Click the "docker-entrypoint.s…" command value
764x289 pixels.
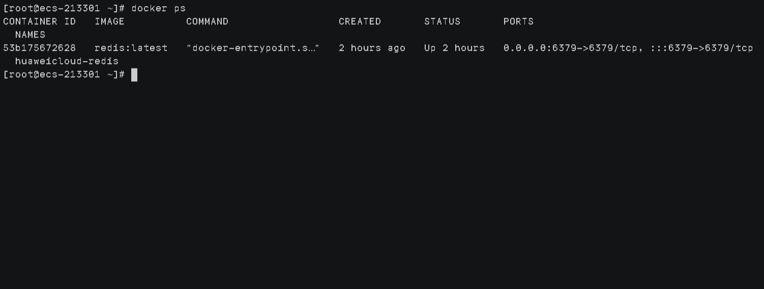pos(253,48)
